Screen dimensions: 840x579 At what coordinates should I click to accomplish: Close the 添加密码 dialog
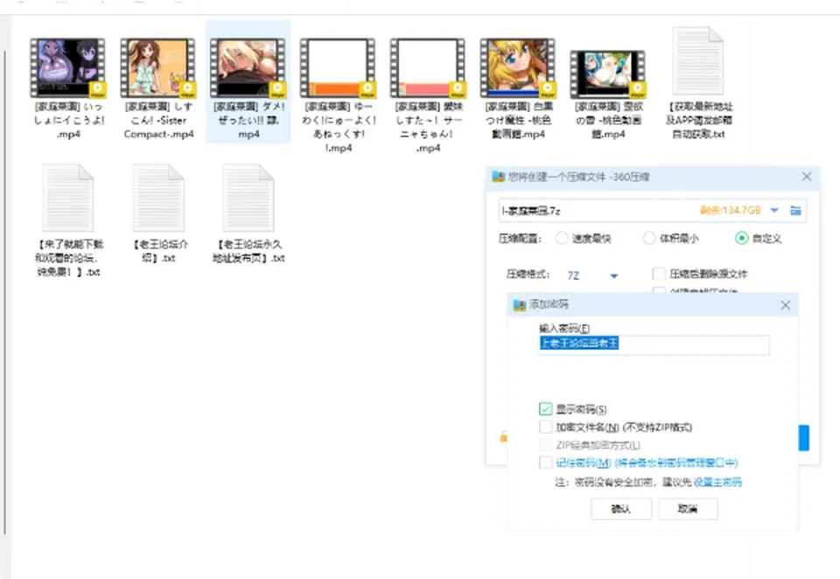pyautogui.click(x=786, y=305)
